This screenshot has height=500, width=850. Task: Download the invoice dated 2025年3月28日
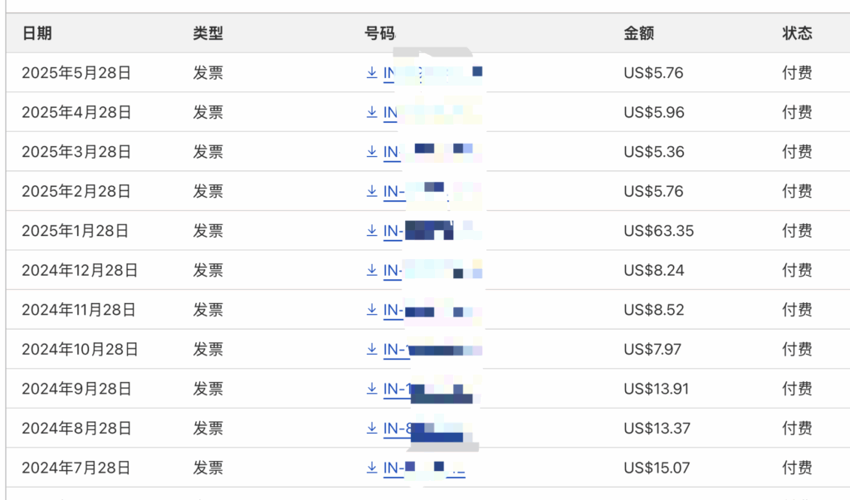click(372, 152)
